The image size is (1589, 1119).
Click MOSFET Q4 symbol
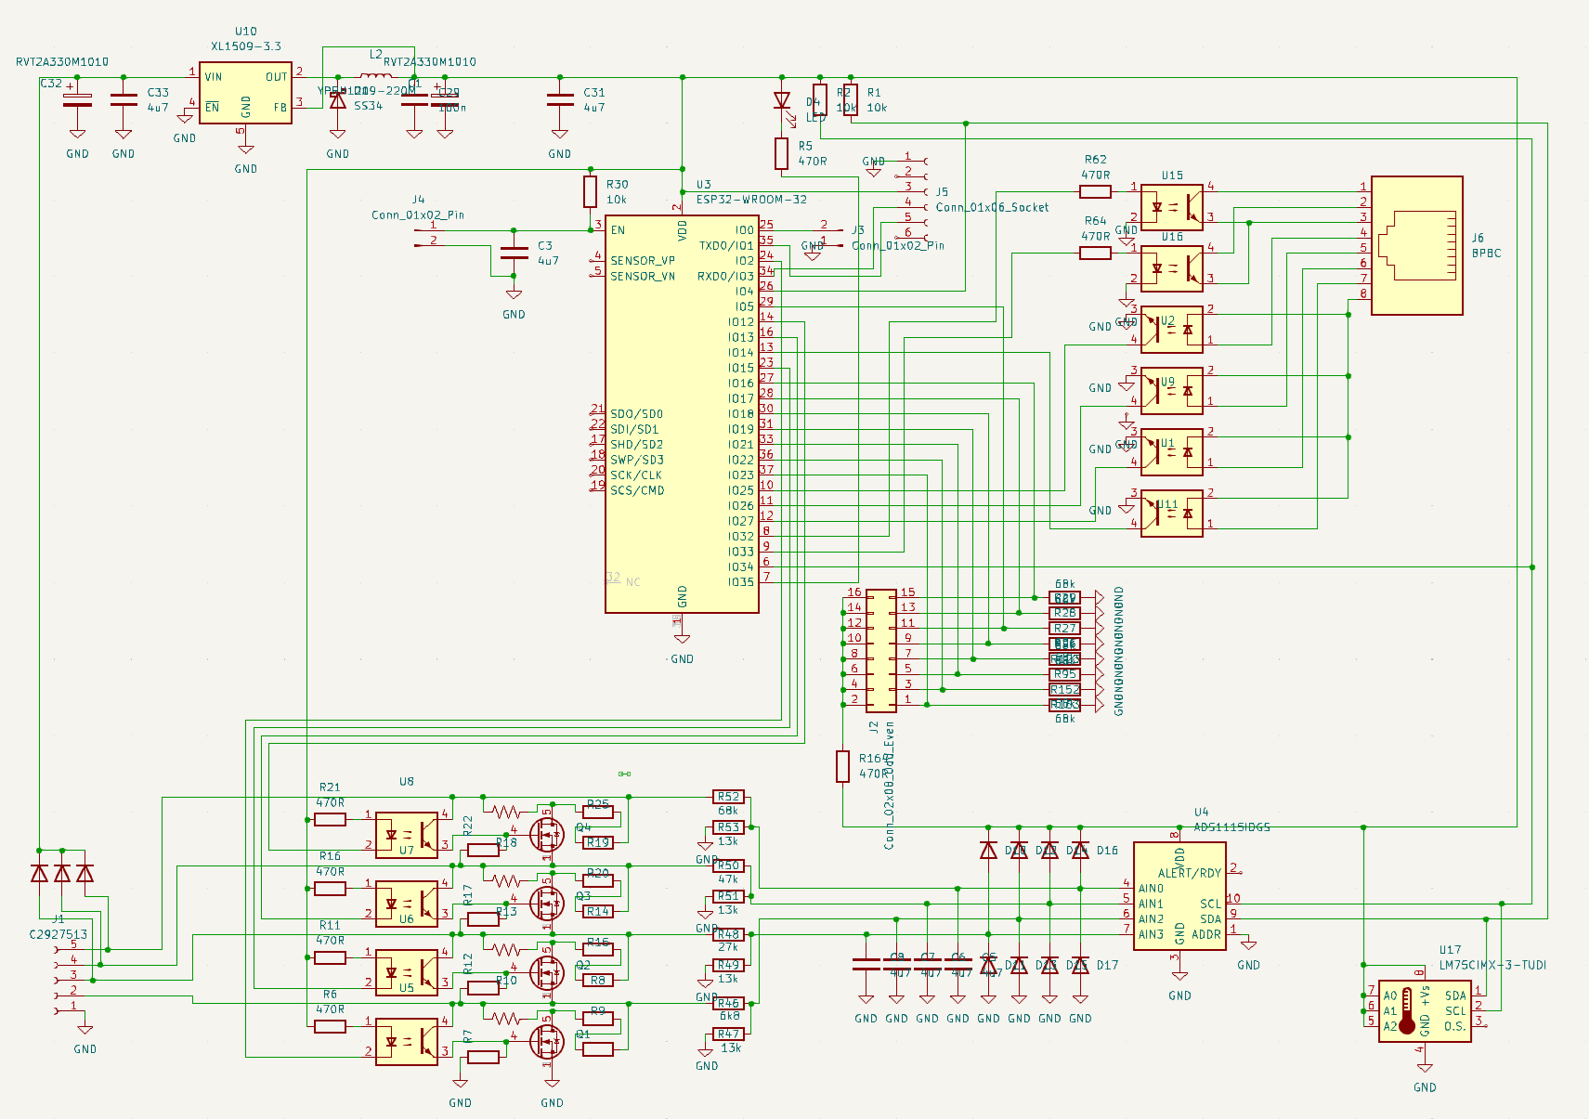(547, 834)
